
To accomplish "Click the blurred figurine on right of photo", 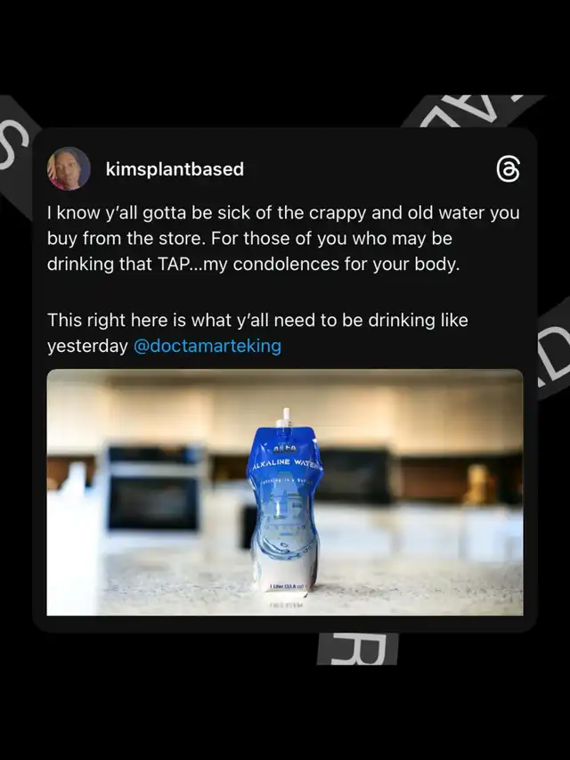I will [478, 484].
